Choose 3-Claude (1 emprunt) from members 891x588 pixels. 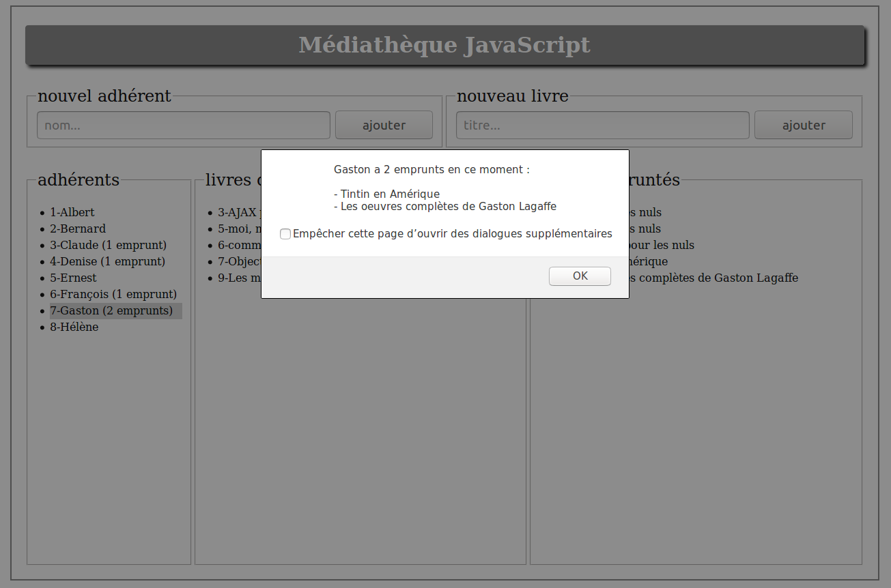(108, 245)
